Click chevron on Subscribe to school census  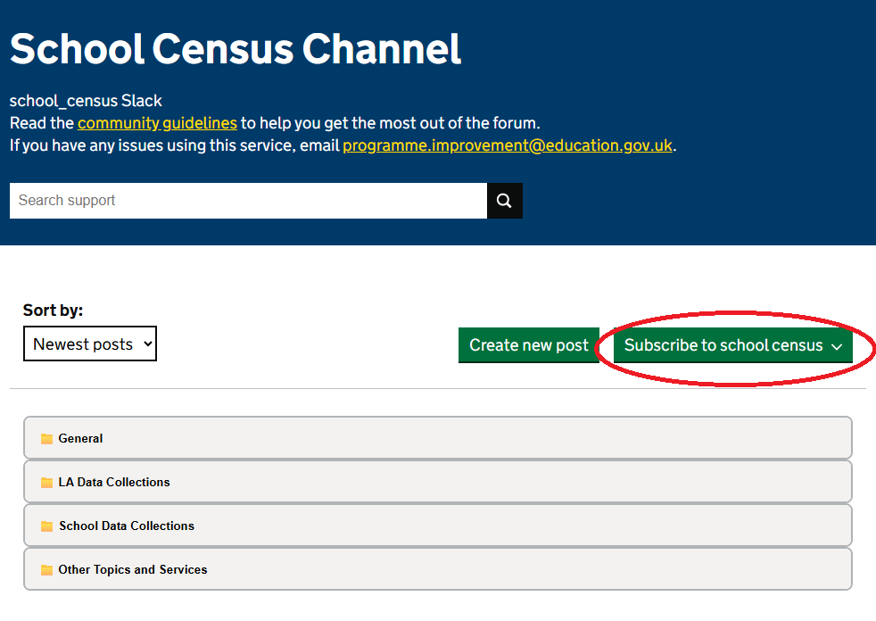click(837, 346)
